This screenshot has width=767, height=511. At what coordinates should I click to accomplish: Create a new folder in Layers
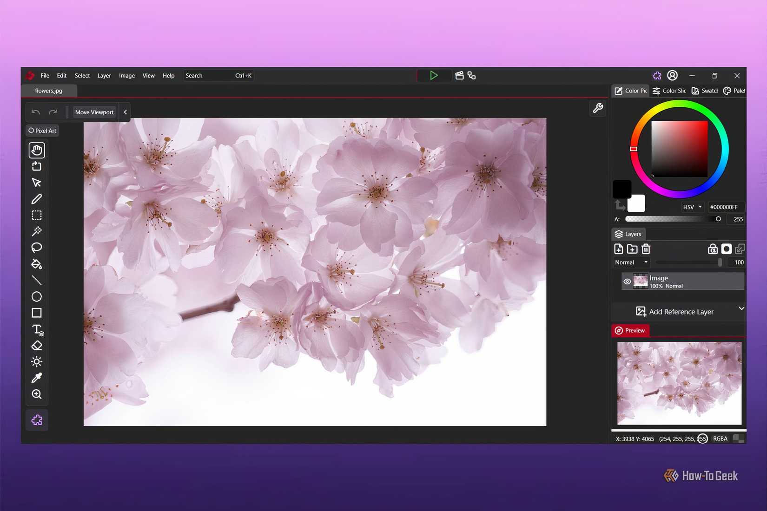(x=632, y=249)
